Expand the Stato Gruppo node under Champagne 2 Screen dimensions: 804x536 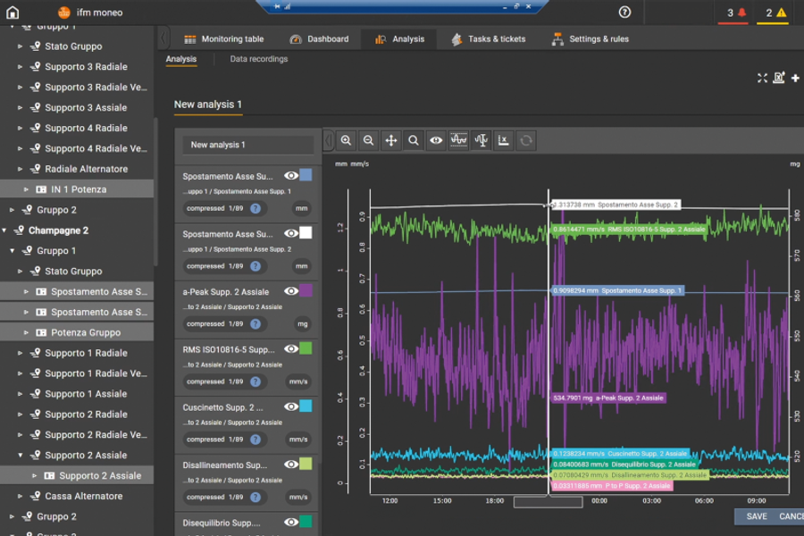[x=20, y=272]
